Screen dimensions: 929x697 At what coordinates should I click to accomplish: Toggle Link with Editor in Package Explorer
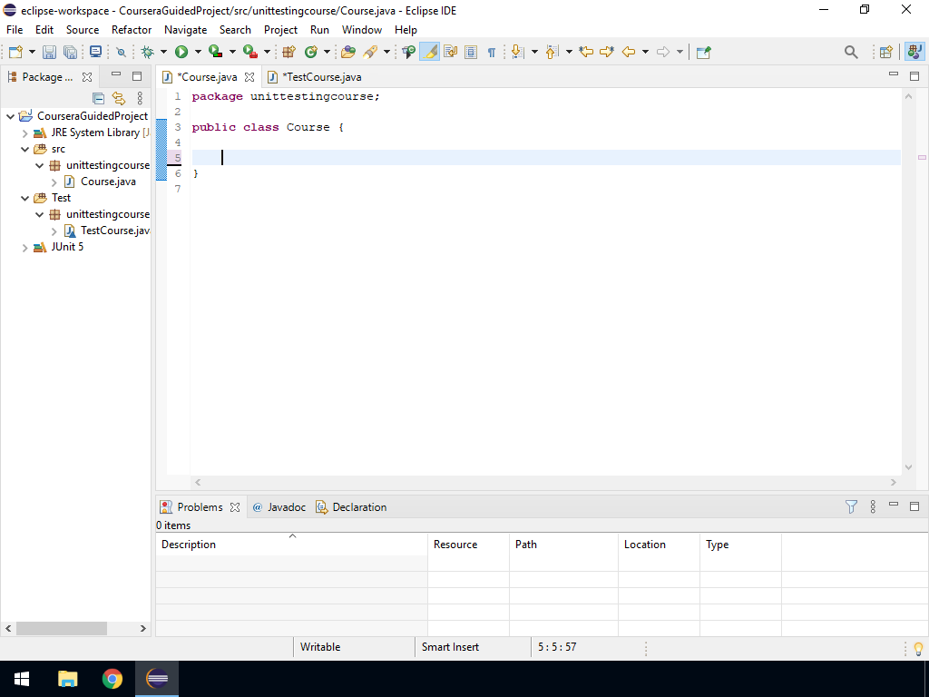(118, 98)
